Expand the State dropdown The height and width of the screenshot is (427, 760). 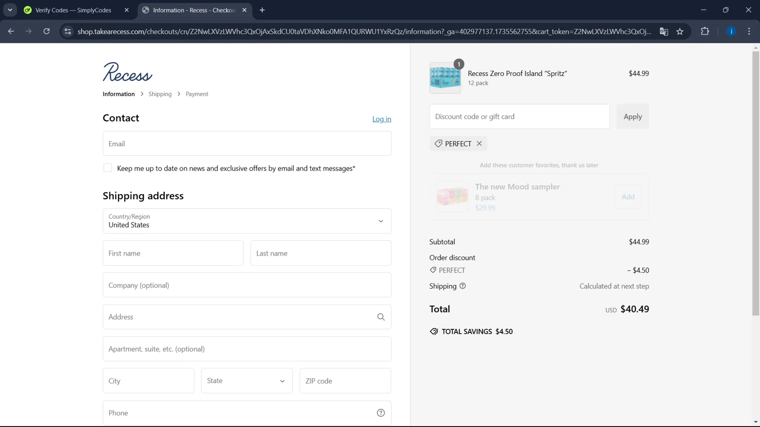[x=247, y=381]
